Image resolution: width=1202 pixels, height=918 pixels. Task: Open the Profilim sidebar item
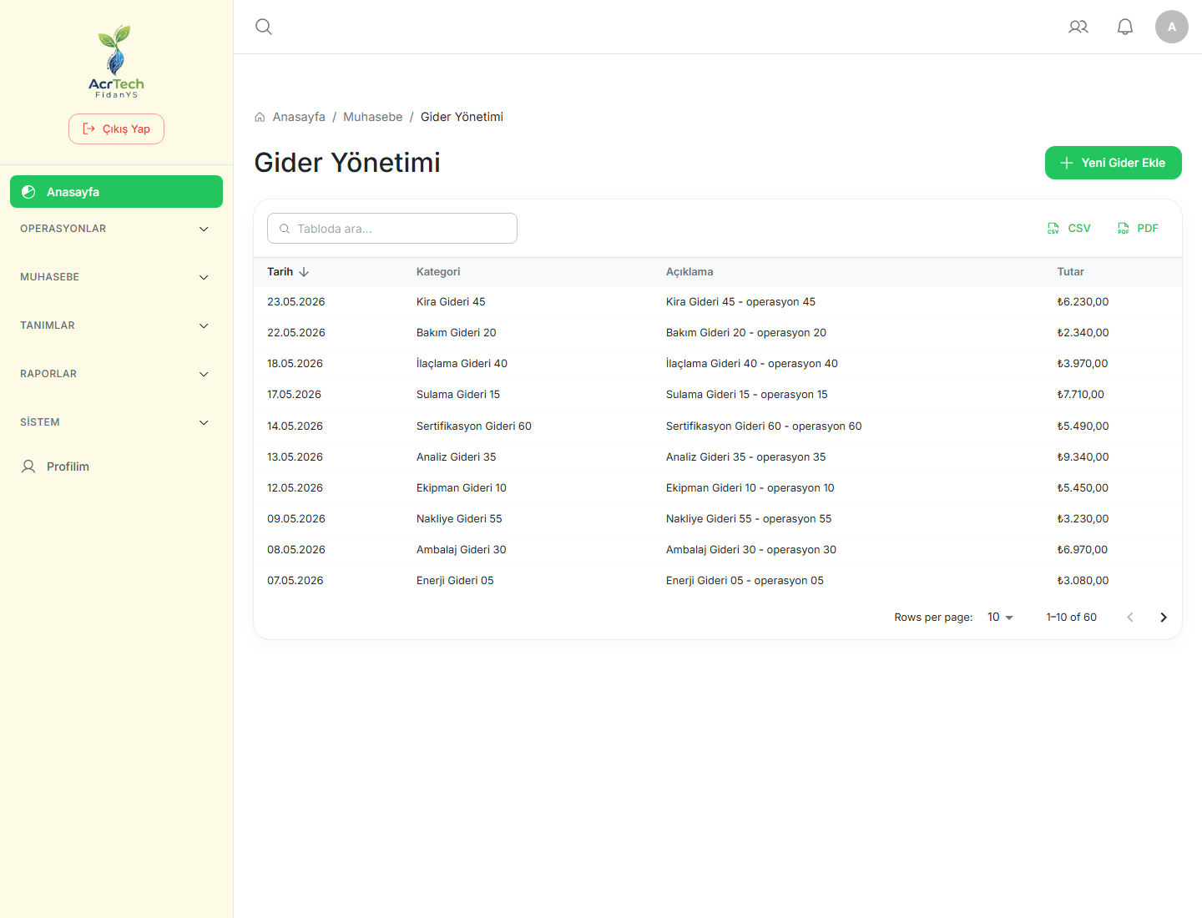116,467
